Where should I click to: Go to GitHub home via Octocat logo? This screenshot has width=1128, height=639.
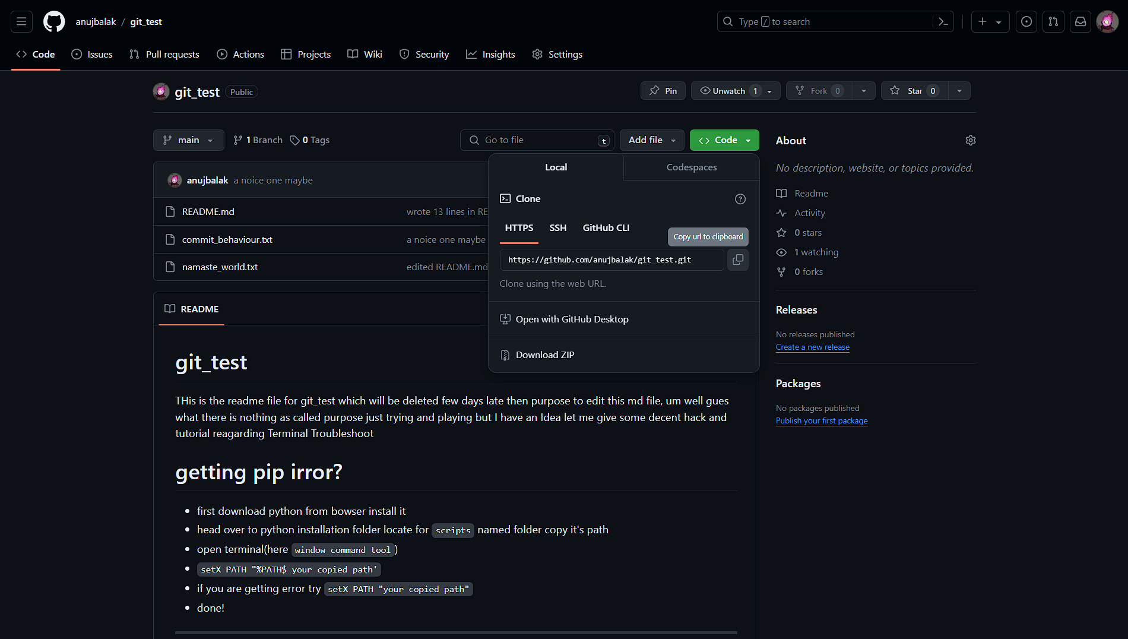pyautogui.click(x=54, y=21)
